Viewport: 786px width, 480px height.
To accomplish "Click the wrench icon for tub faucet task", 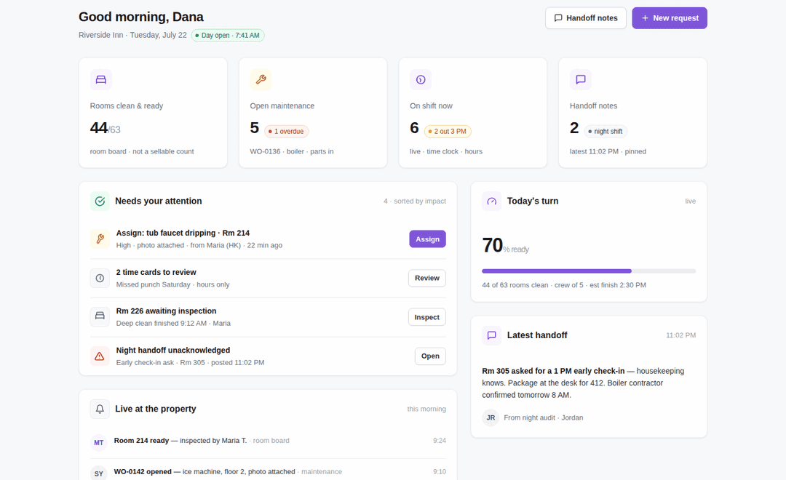I will 100,239.
